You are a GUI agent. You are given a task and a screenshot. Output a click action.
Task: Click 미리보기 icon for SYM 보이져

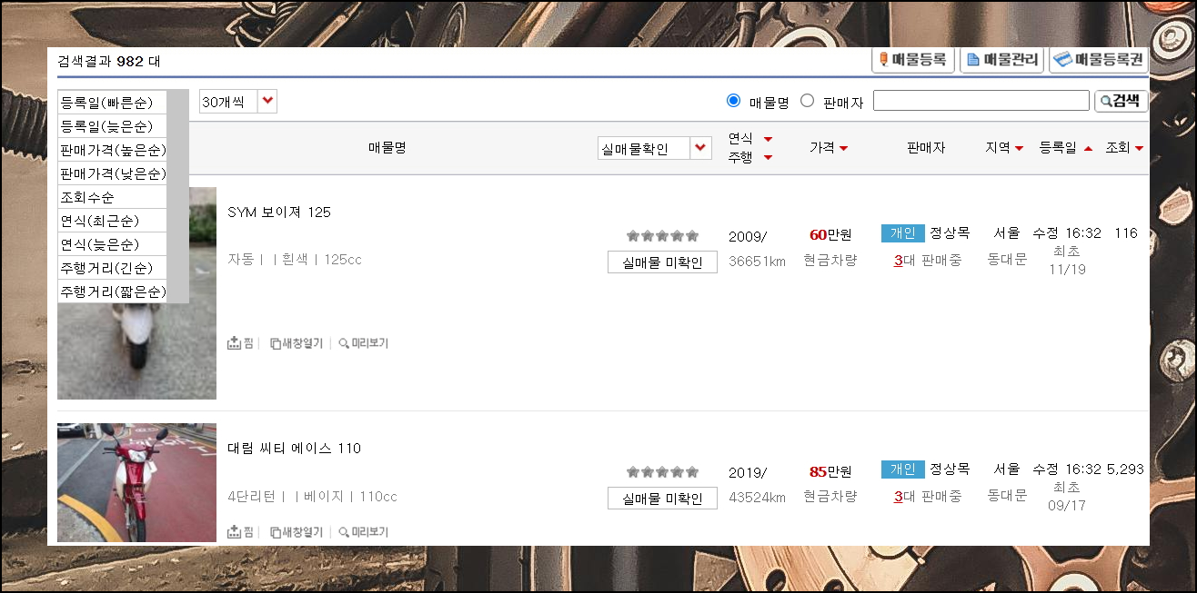pos(363,343)
